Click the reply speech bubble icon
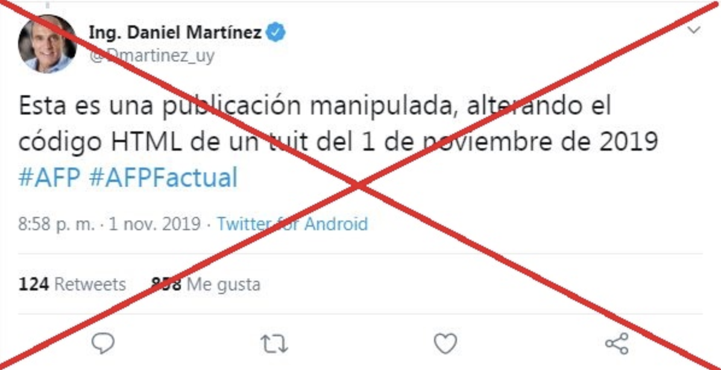Image resolution: width=721 pixels, height=370 pixels. (102, 343)
